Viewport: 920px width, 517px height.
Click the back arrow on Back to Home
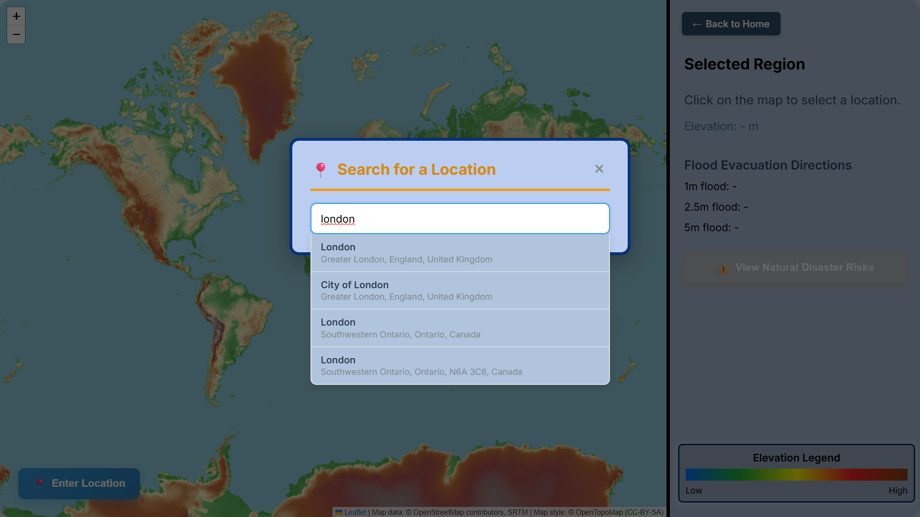[x=697, y=24]
